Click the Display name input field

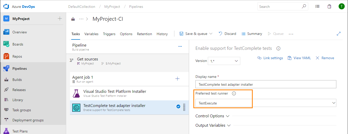point(266,84)
